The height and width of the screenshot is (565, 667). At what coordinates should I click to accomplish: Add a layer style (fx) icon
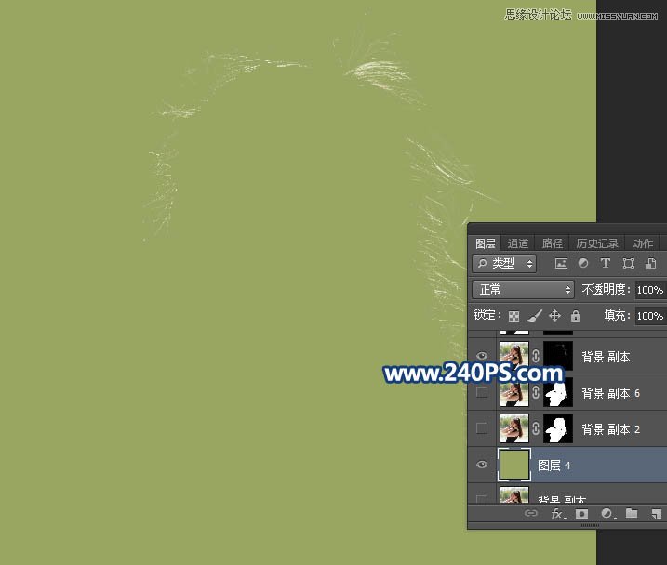click(557, 514)
